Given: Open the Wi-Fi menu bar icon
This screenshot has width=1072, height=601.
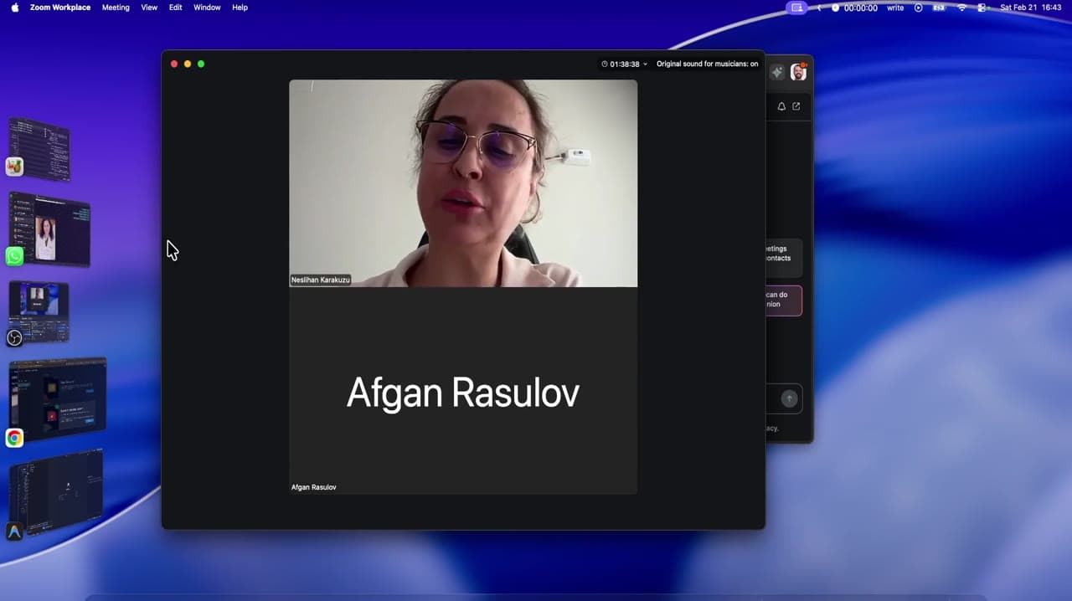Looking at the screenshot, I should (961, 8).
